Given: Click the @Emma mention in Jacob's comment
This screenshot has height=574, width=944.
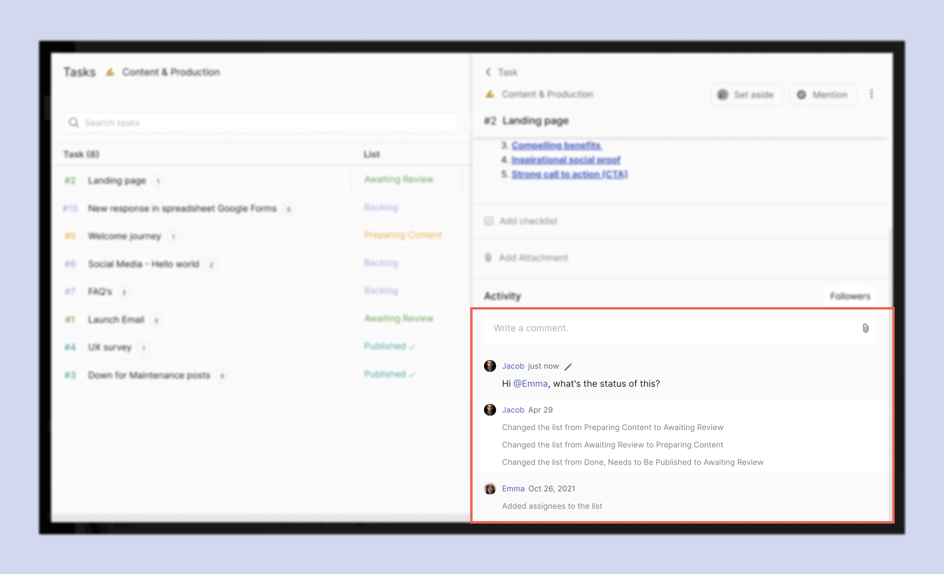Looking at the screenshot, I should point(530,384).
